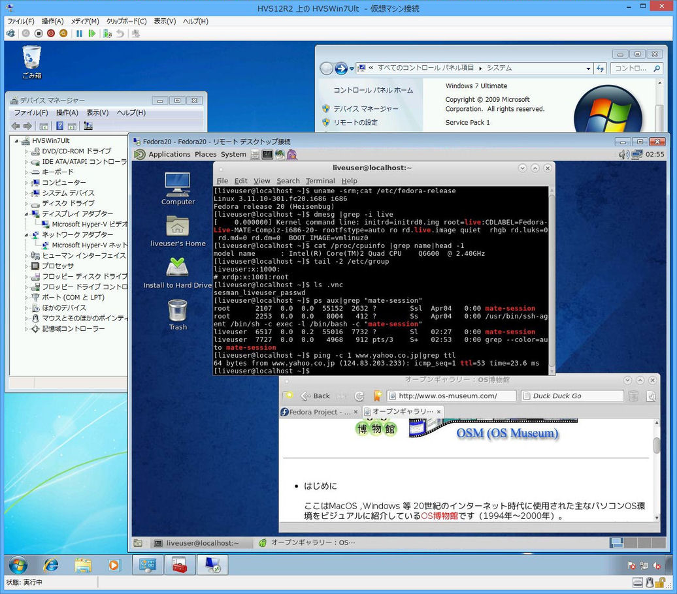Open the Applications menu on the MATE panel
Screen dimensions: 677x594
169,155
